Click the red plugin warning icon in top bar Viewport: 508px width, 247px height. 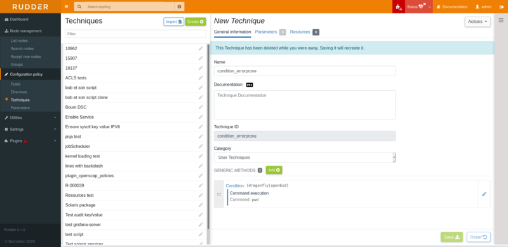pyautogui.click(x=399, y=7)
